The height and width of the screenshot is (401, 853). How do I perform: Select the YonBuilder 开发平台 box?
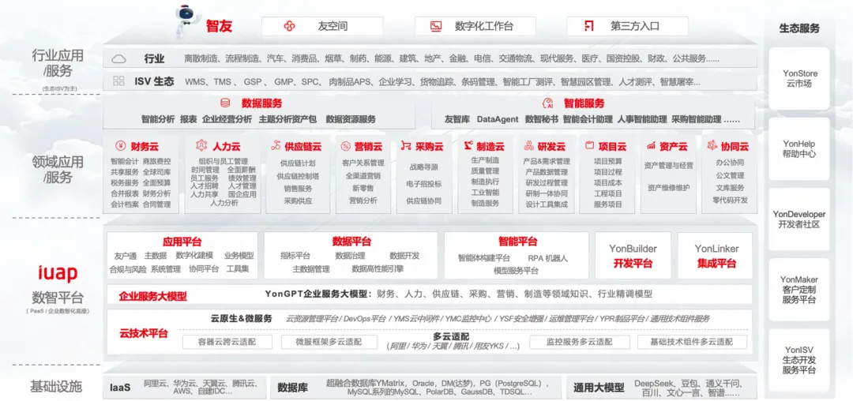633,256
